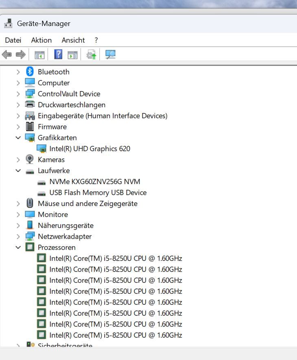The height and width of the screenshot is (360, 297).
Task: Open the Aktion menu
Action: [x=41, y=40]
